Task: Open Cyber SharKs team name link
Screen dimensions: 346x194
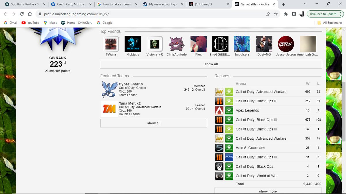Action: (x=131, y=84)
